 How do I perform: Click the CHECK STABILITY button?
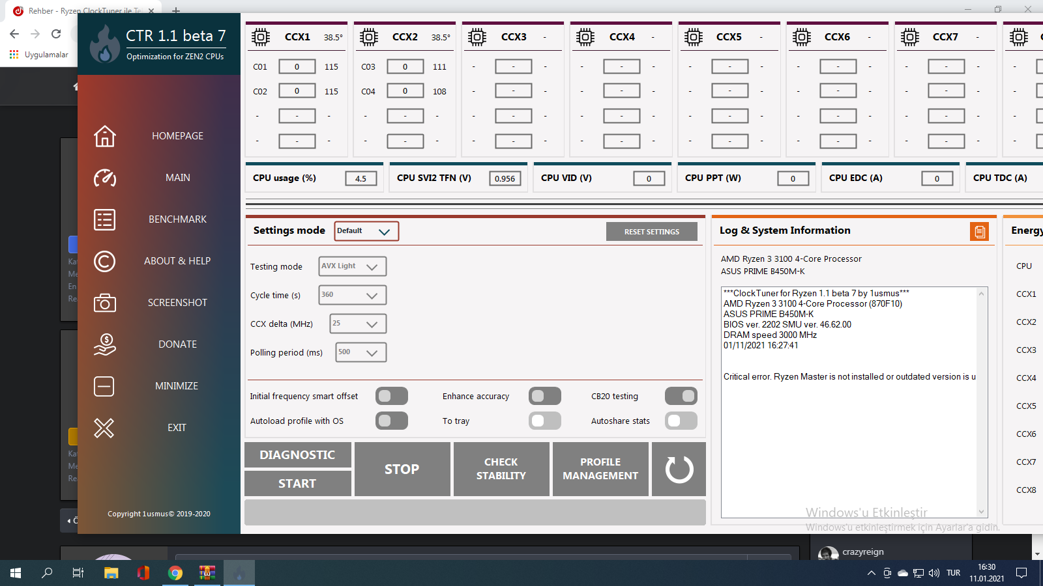coord(501,469)
